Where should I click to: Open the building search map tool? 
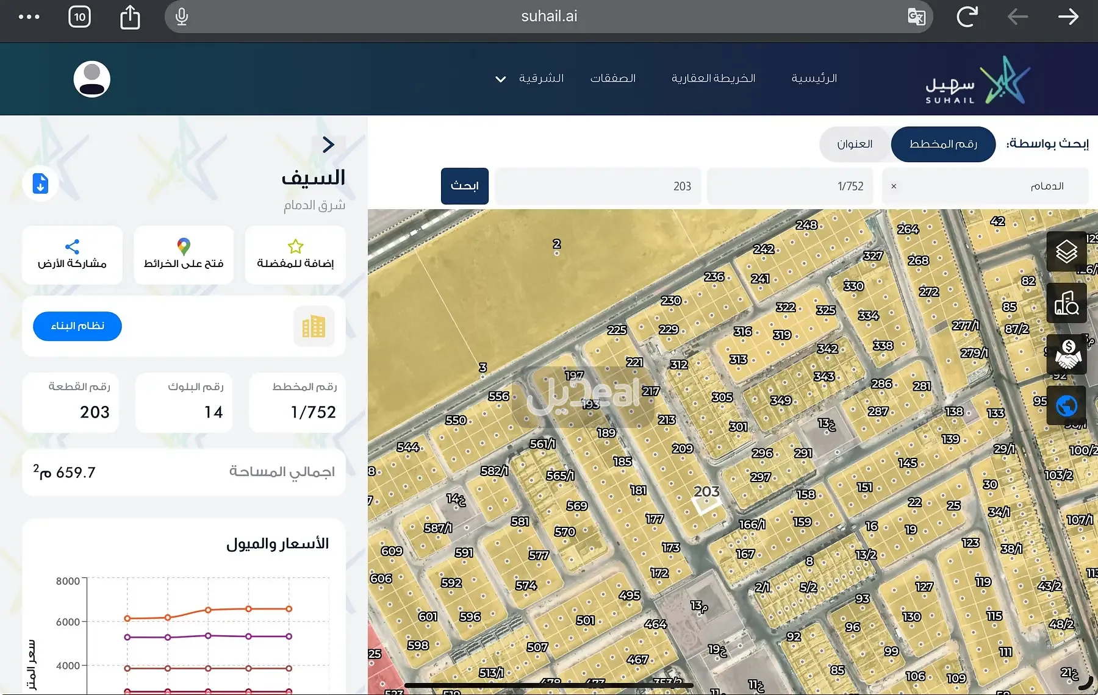tap(1066, 303)
